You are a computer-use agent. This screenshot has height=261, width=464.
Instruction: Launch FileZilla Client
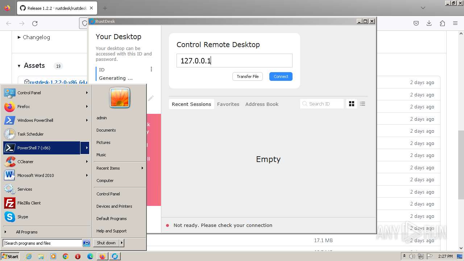click(46, 203)
